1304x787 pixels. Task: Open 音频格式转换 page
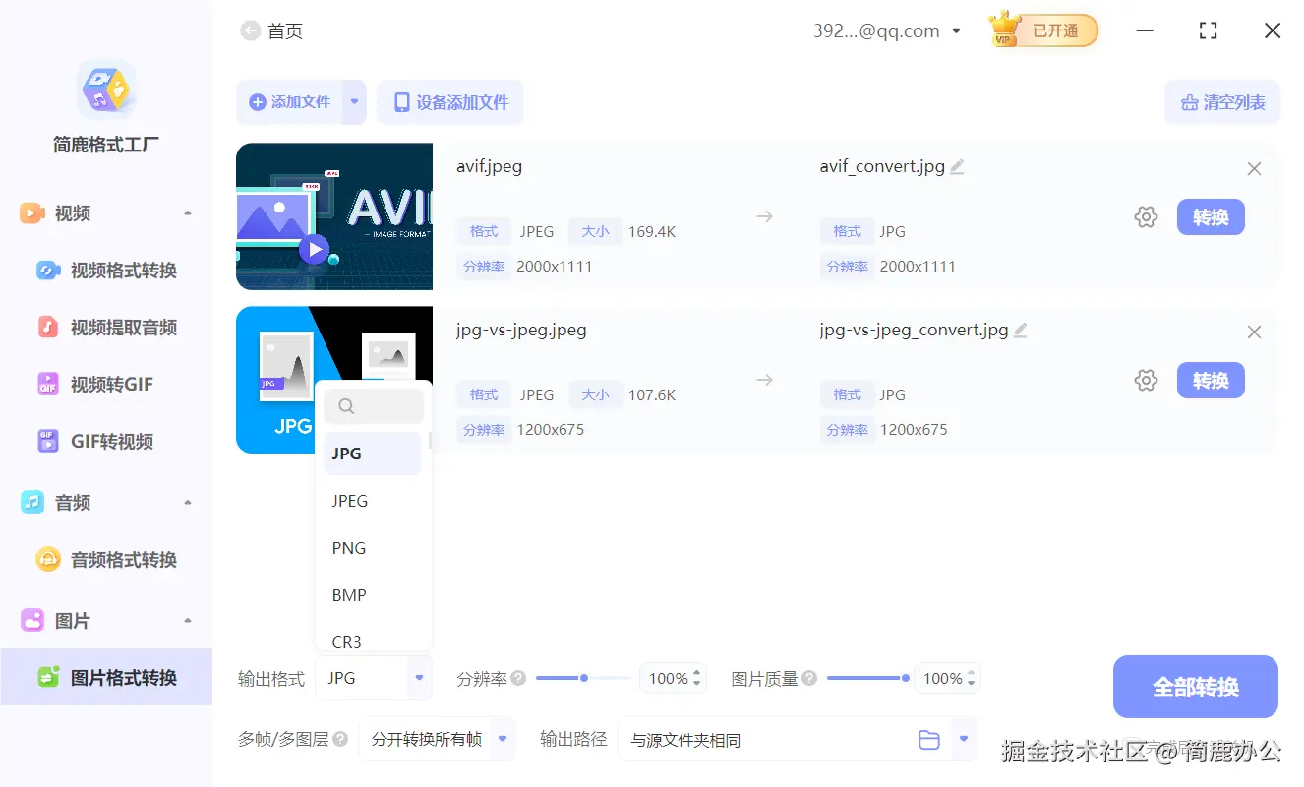(106, 560)
